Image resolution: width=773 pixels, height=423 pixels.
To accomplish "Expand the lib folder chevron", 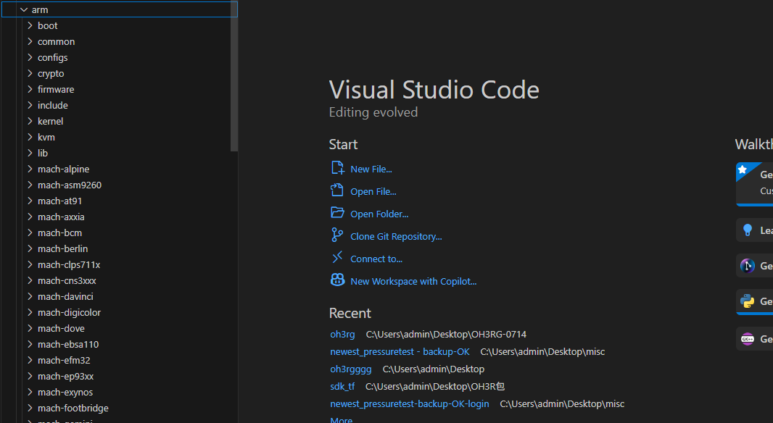I will [x=30, y=153].
